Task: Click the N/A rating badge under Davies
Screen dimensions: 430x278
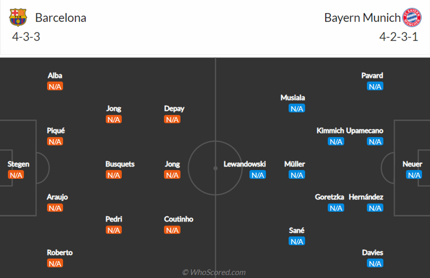Action: coord(375,263)
